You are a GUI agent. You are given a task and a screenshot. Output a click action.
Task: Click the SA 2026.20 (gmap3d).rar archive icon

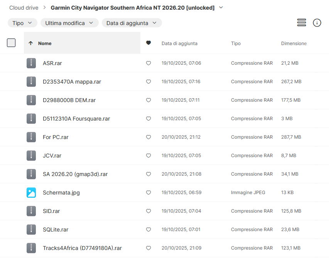pyautogui.click(x=31, y=174)
